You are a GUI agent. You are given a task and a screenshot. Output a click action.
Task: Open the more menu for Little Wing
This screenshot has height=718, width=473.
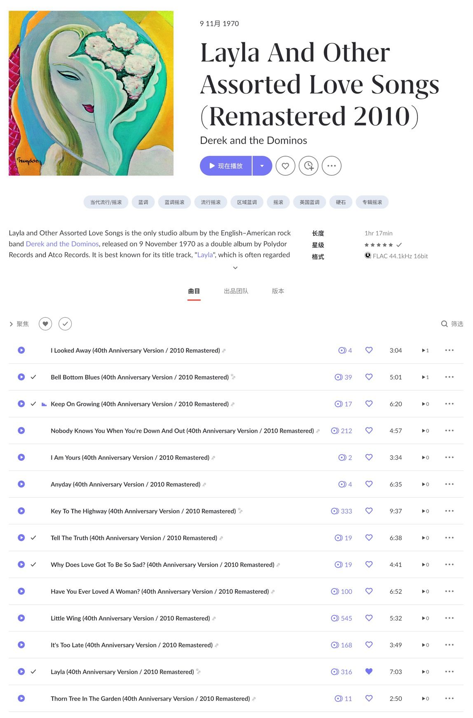pyautogui.click(x=449, y=618)
